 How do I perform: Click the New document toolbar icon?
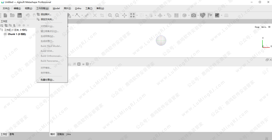click(5, 15)
